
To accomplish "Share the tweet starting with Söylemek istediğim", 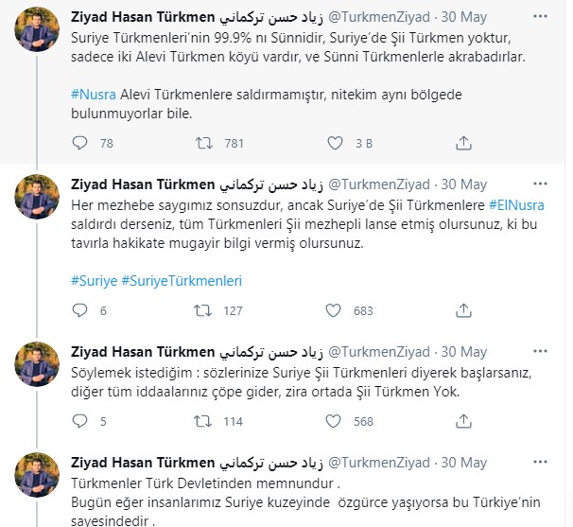I will [x=463, y=422].
